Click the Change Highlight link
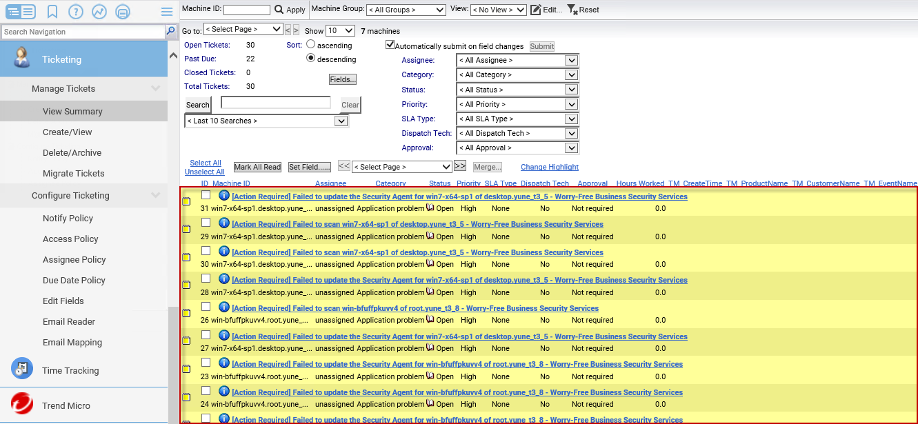 click(x=549, y=167)
